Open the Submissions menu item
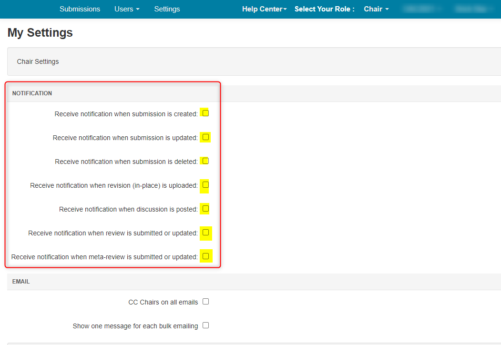This screenshot has width=501, height=345. [80, 9]
